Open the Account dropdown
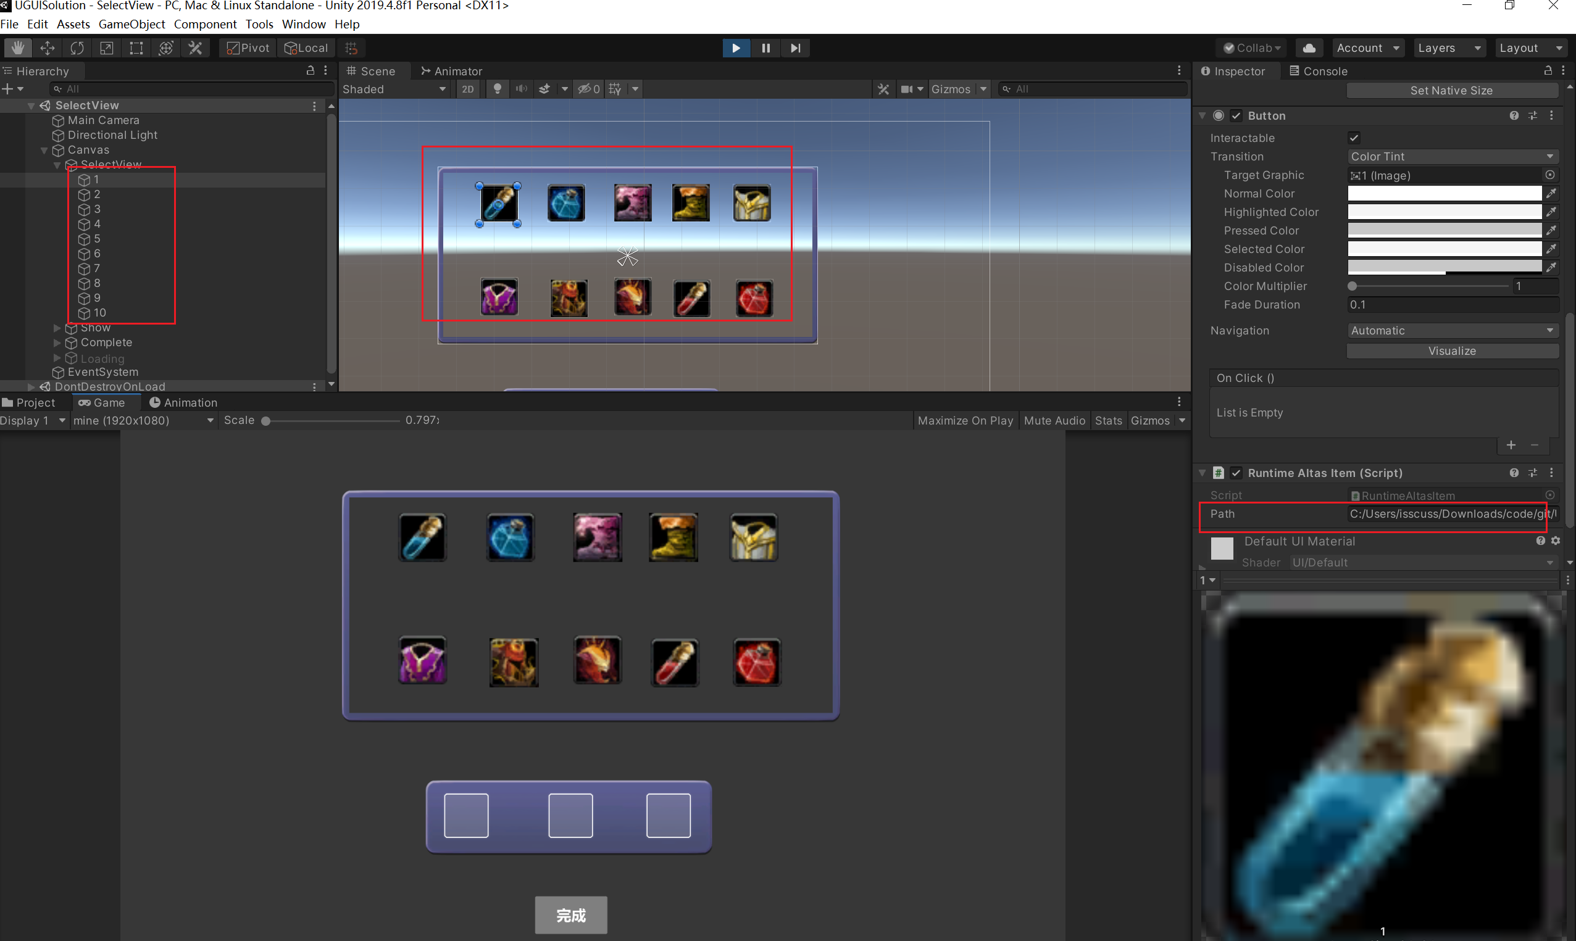Screen dimensions: 1576x941 coord(1367,48)
